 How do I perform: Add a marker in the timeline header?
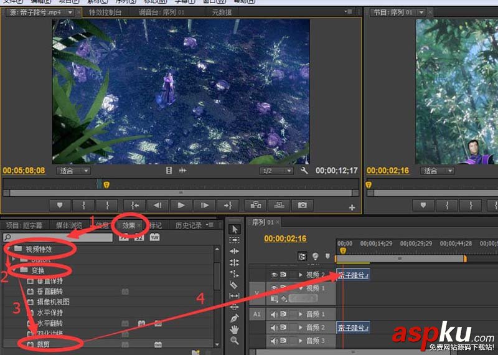tap(327, 256)
